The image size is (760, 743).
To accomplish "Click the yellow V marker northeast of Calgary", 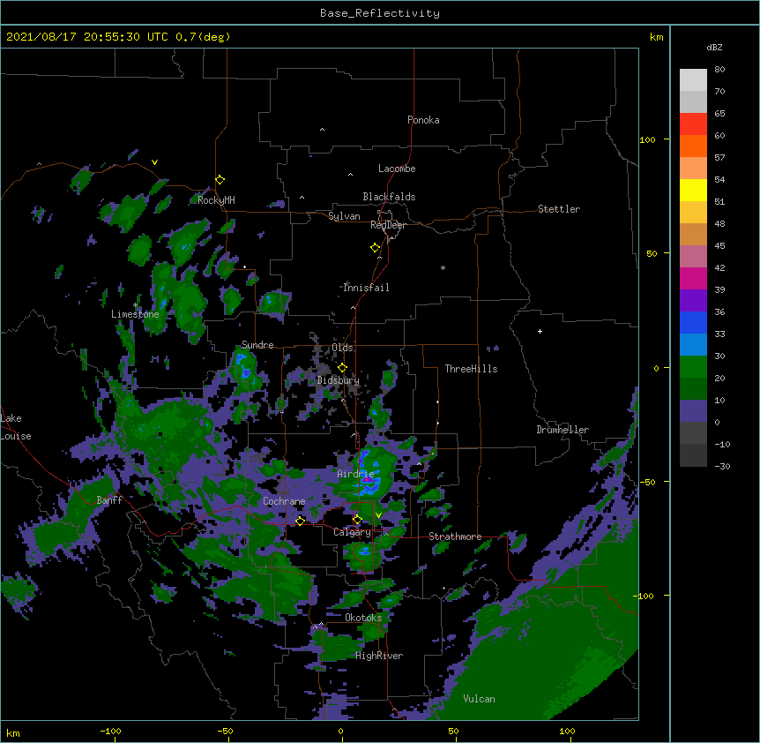I will coord(378,515).
